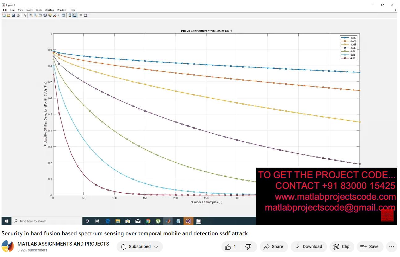Open Microsoft Store from the taskbar
This screenshot has height=257, width=400.
(x=128, y=221)
